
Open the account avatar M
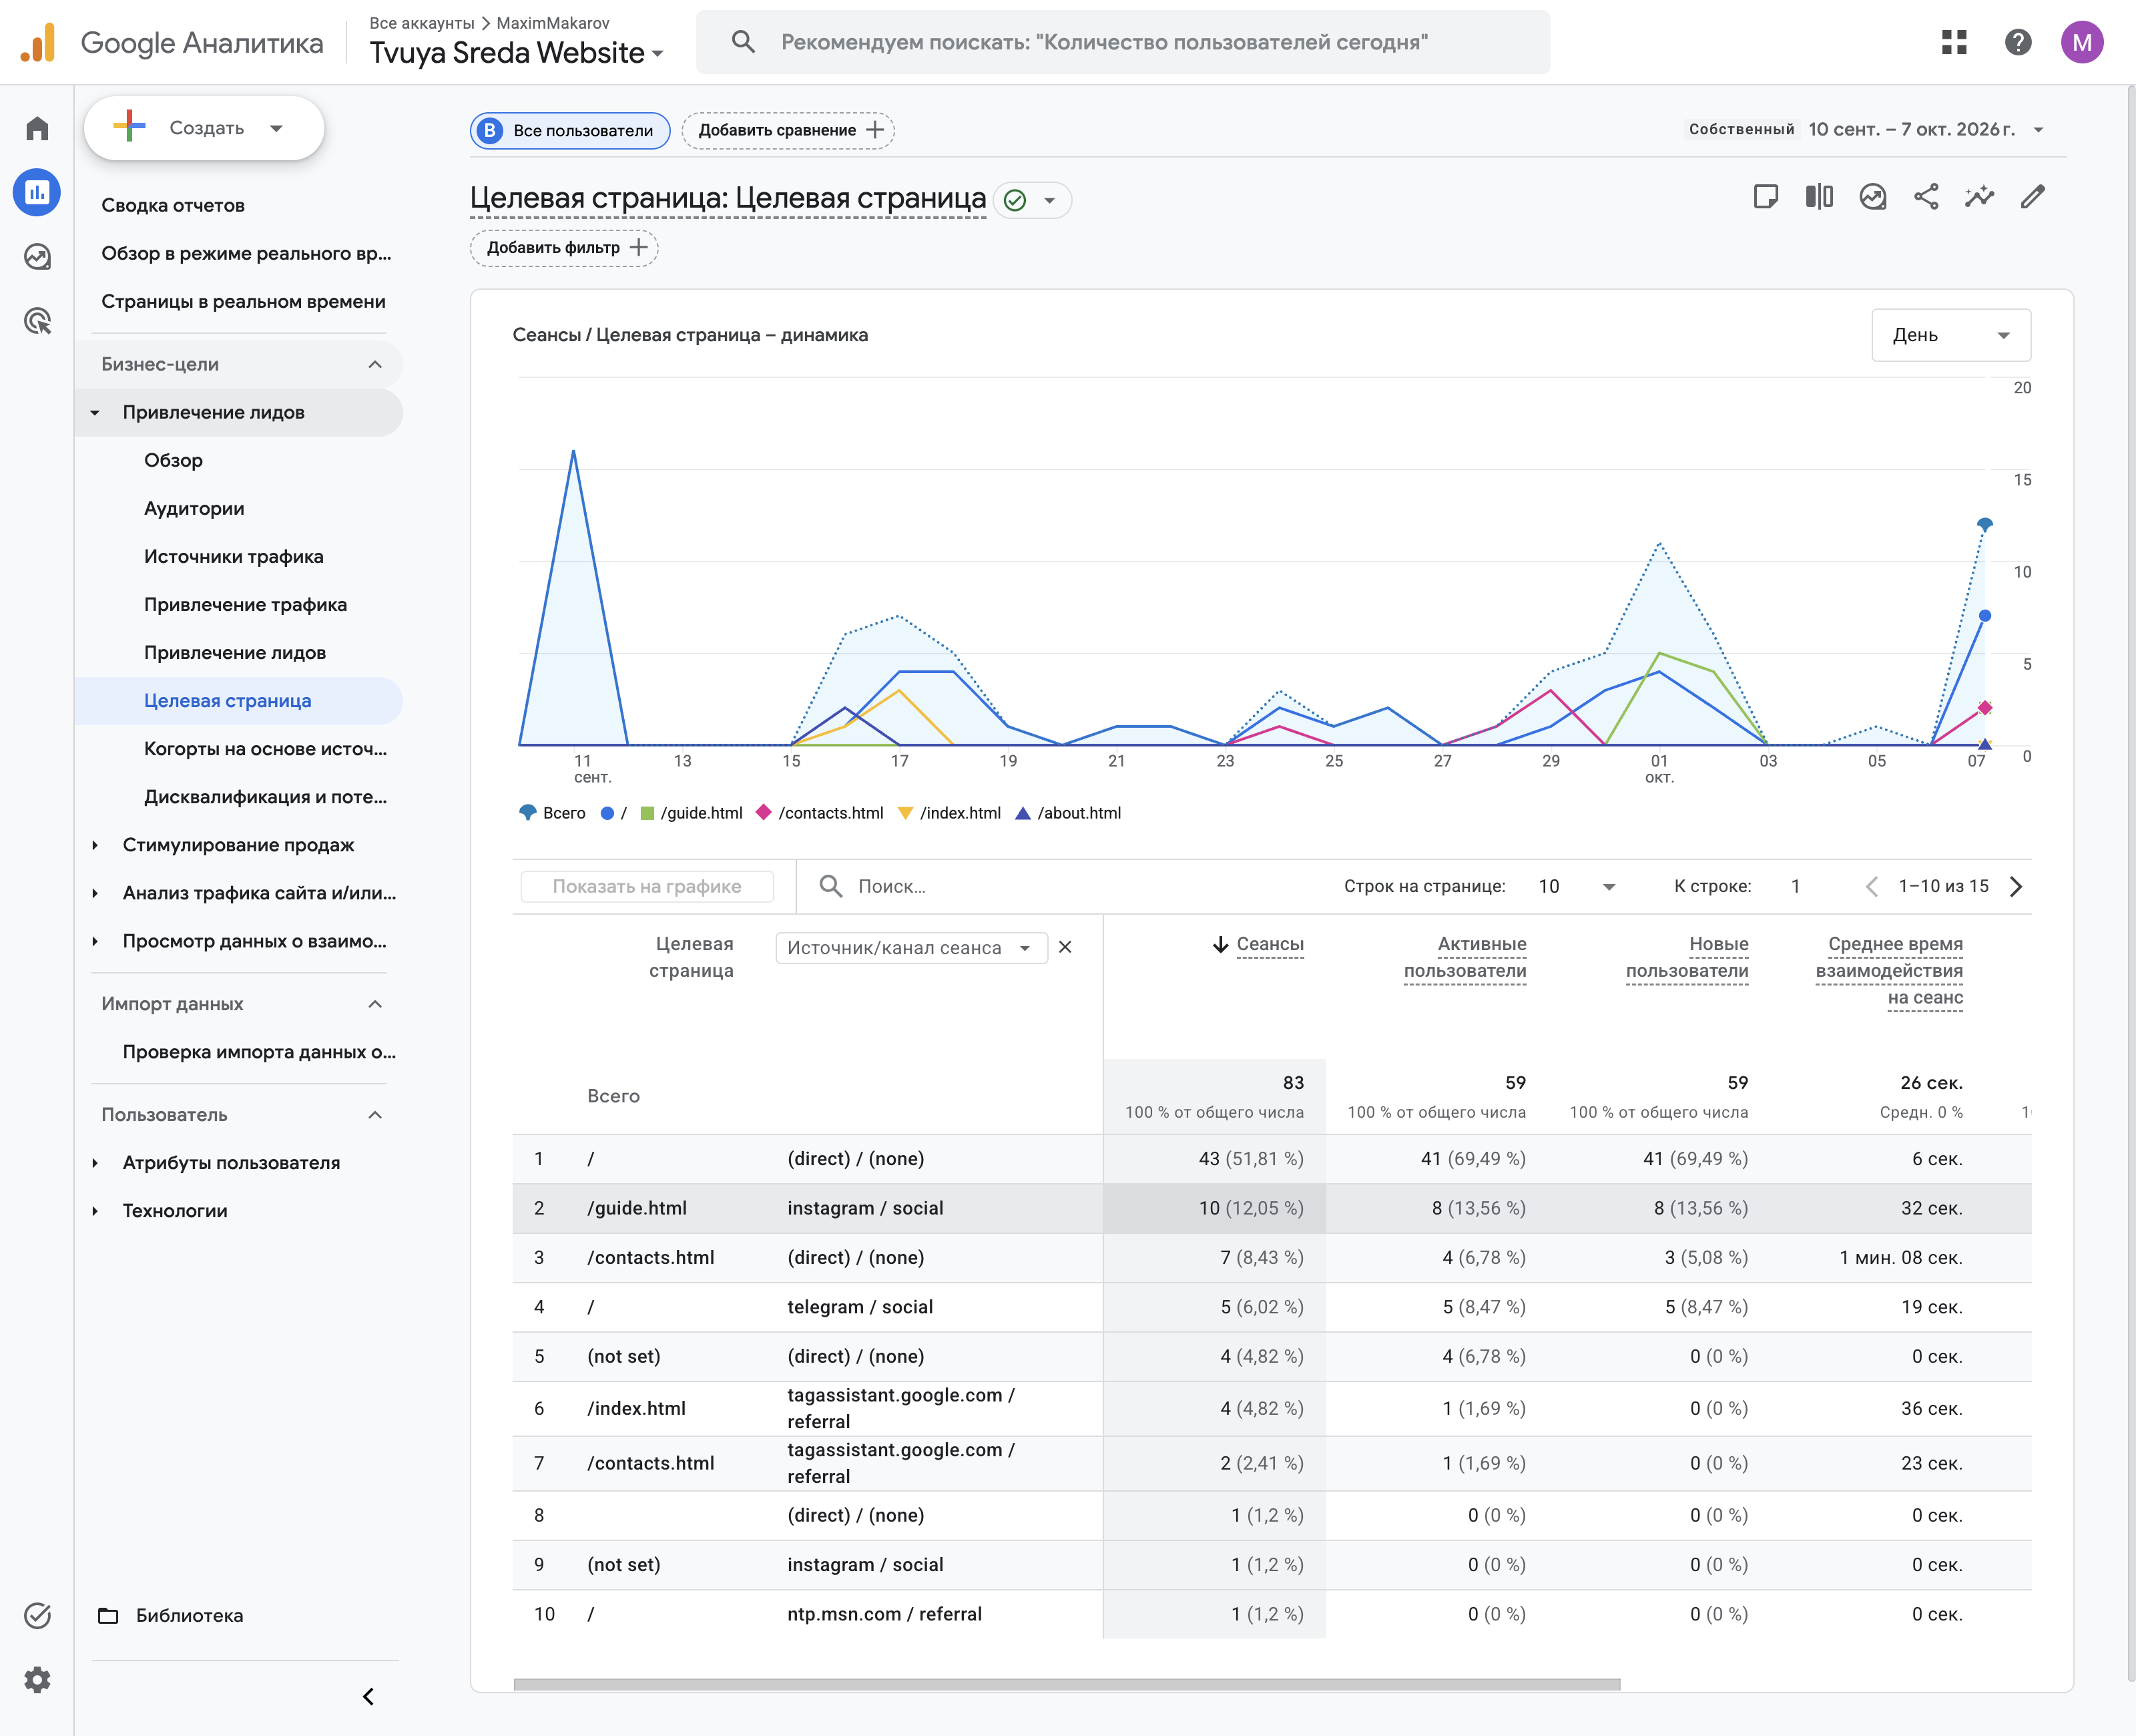click(x=2082, y=42)
